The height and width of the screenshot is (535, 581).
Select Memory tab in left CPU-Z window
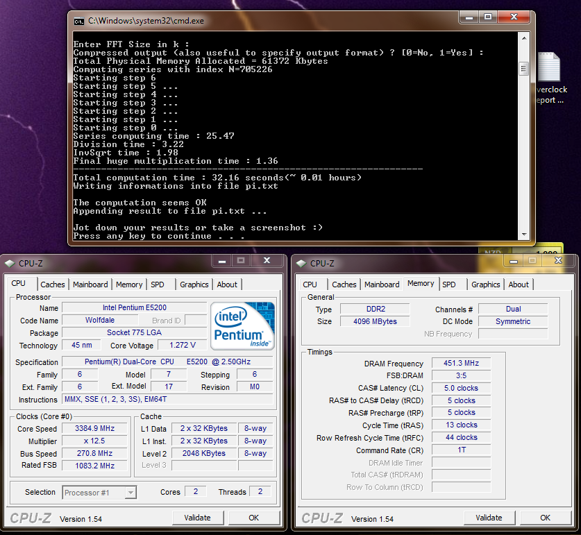[x=129, y=285]
